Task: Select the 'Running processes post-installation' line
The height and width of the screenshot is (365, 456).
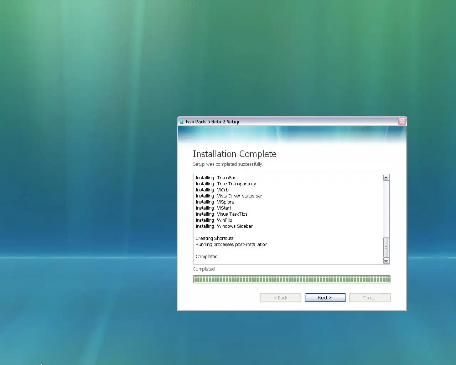Action: point(231,244)
